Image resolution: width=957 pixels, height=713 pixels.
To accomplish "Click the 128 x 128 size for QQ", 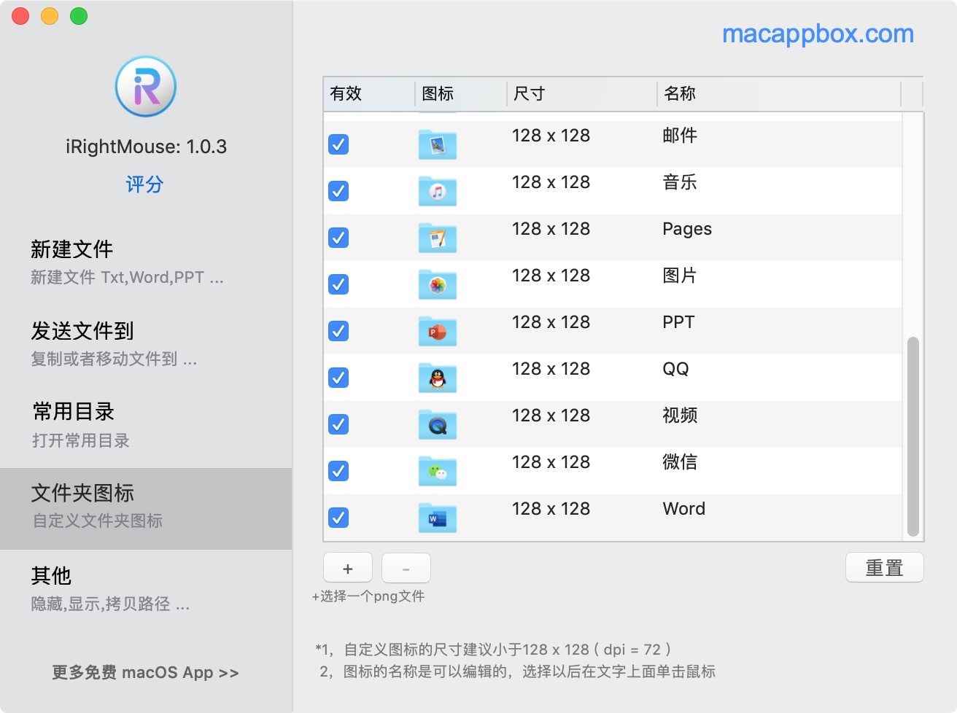I will (x=551, y=369).
